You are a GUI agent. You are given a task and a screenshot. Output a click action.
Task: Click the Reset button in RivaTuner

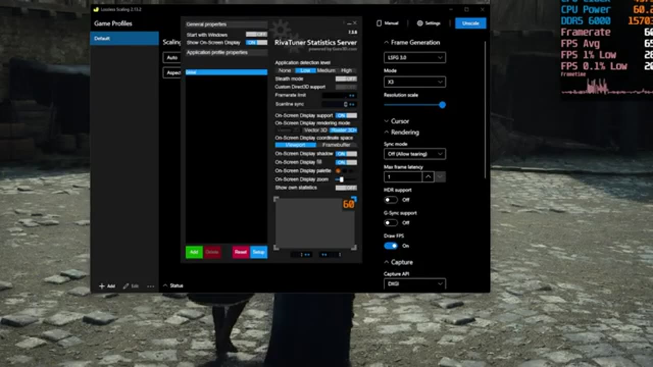241,252
